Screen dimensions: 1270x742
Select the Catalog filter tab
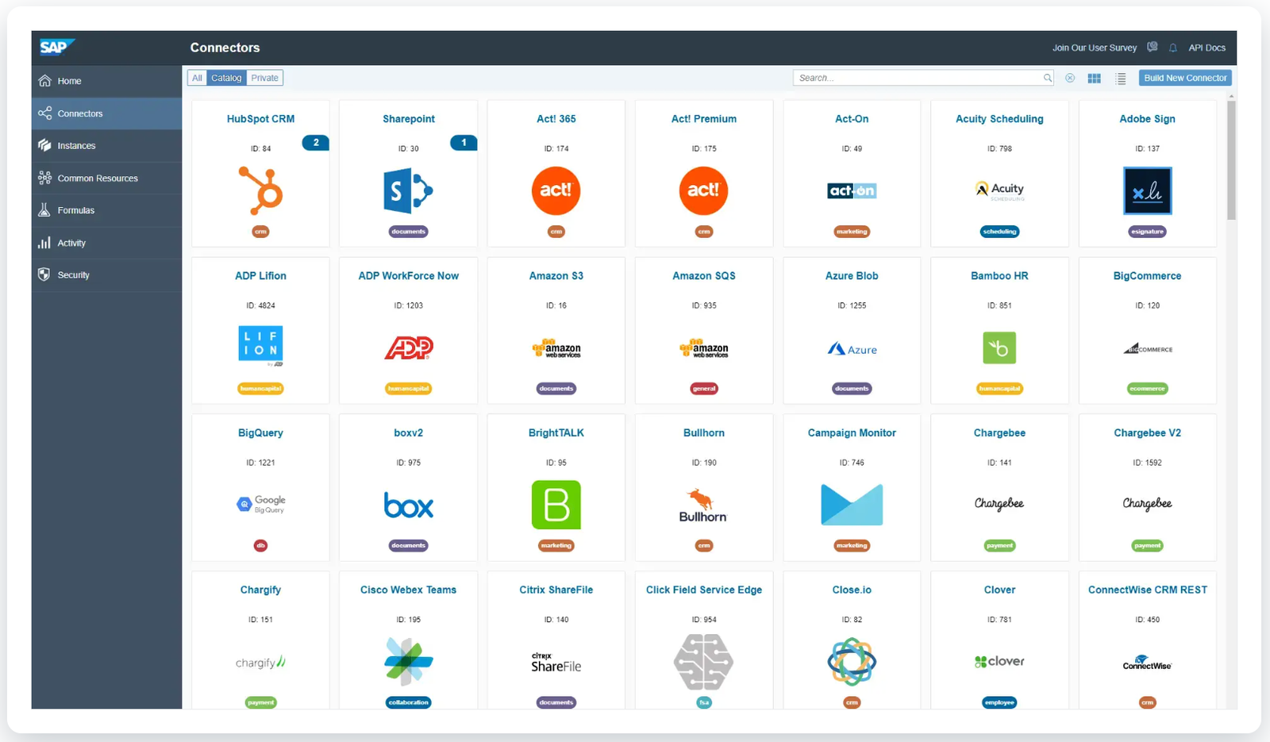pyautogui.click(x=226, y=78)
